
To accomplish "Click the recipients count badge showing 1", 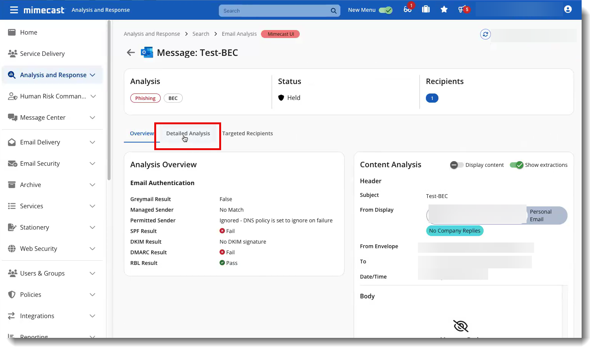I will point(432,98).
